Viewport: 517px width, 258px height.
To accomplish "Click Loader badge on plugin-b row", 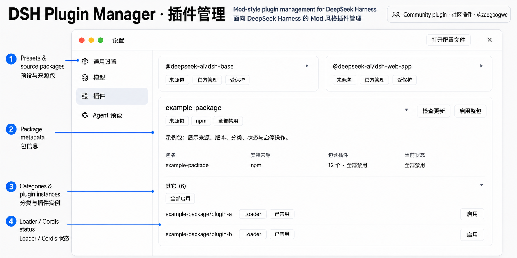I will coord(253,234).
